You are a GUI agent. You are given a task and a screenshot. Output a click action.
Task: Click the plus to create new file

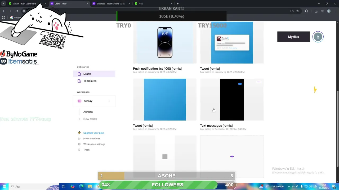(x=232, y=157)
